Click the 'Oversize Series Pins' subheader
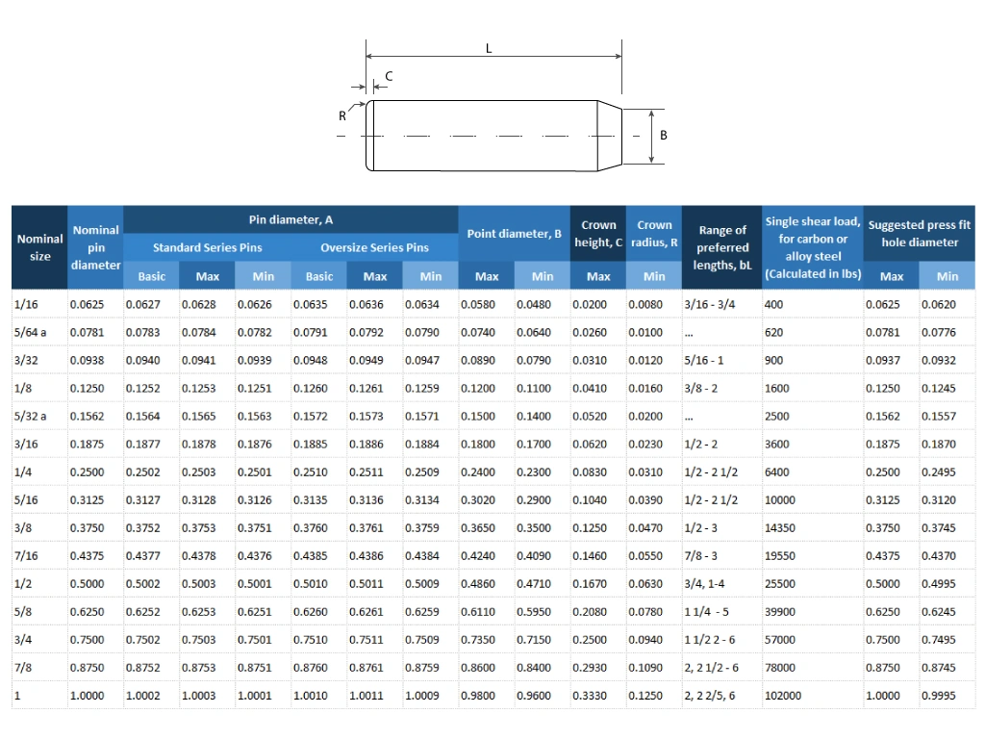The width and height of the screenshot is (985, 739). (x=373, y=247)
